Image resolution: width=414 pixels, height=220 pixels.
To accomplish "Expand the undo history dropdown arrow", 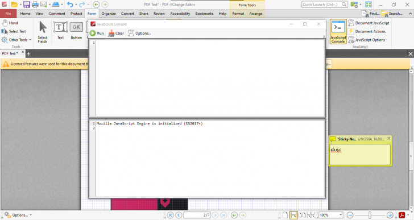I will [76, 5].
